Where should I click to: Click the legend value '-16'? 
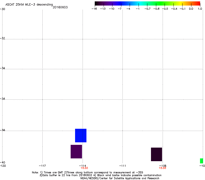(x=94, y=9)
